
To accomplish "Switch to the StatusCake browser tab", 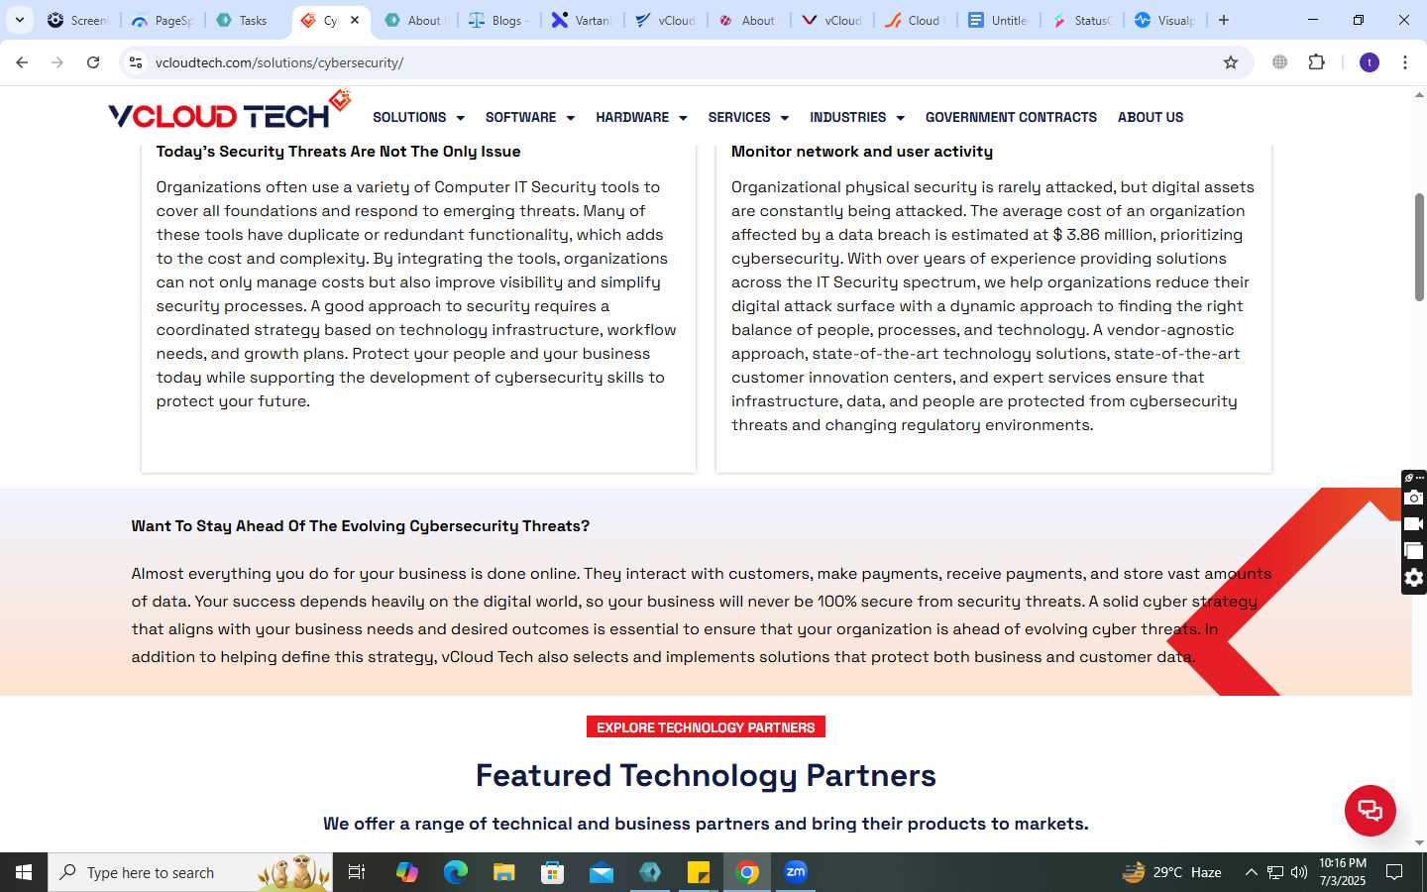I will [1082, 20].
